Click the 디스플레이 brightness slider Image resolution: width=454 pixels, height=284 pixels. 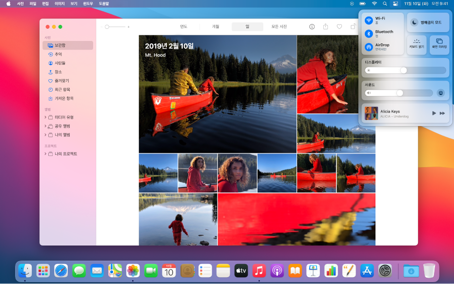405,70
